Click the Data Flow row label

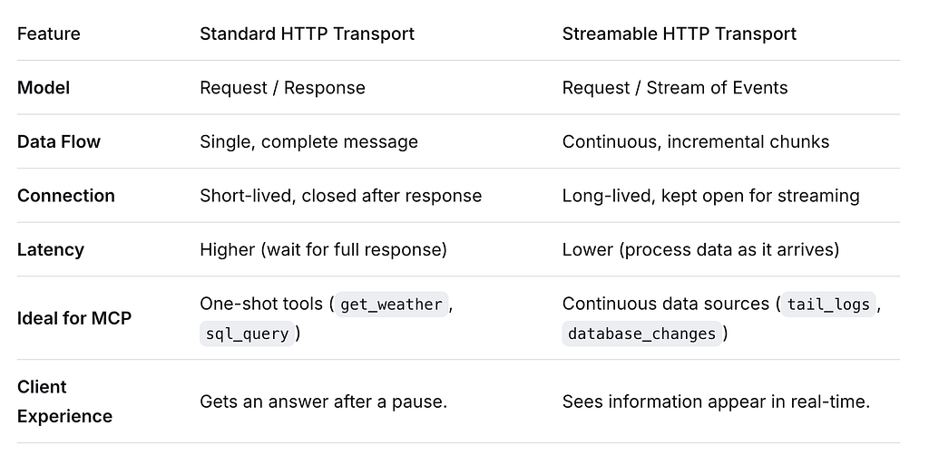tap(59, 142)
